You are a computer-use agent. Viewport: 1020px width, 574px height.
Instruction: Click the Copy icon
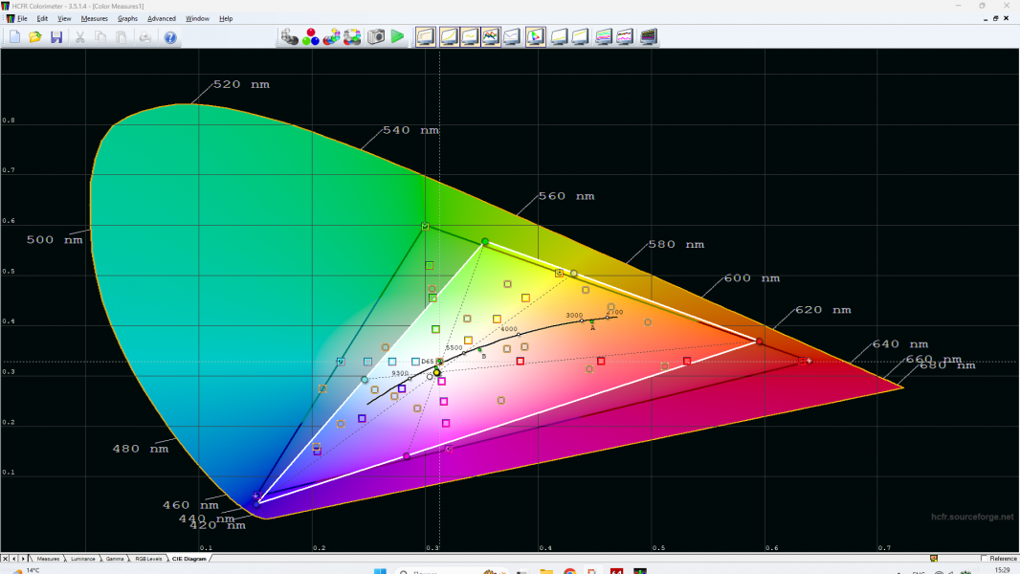[100, 37]
